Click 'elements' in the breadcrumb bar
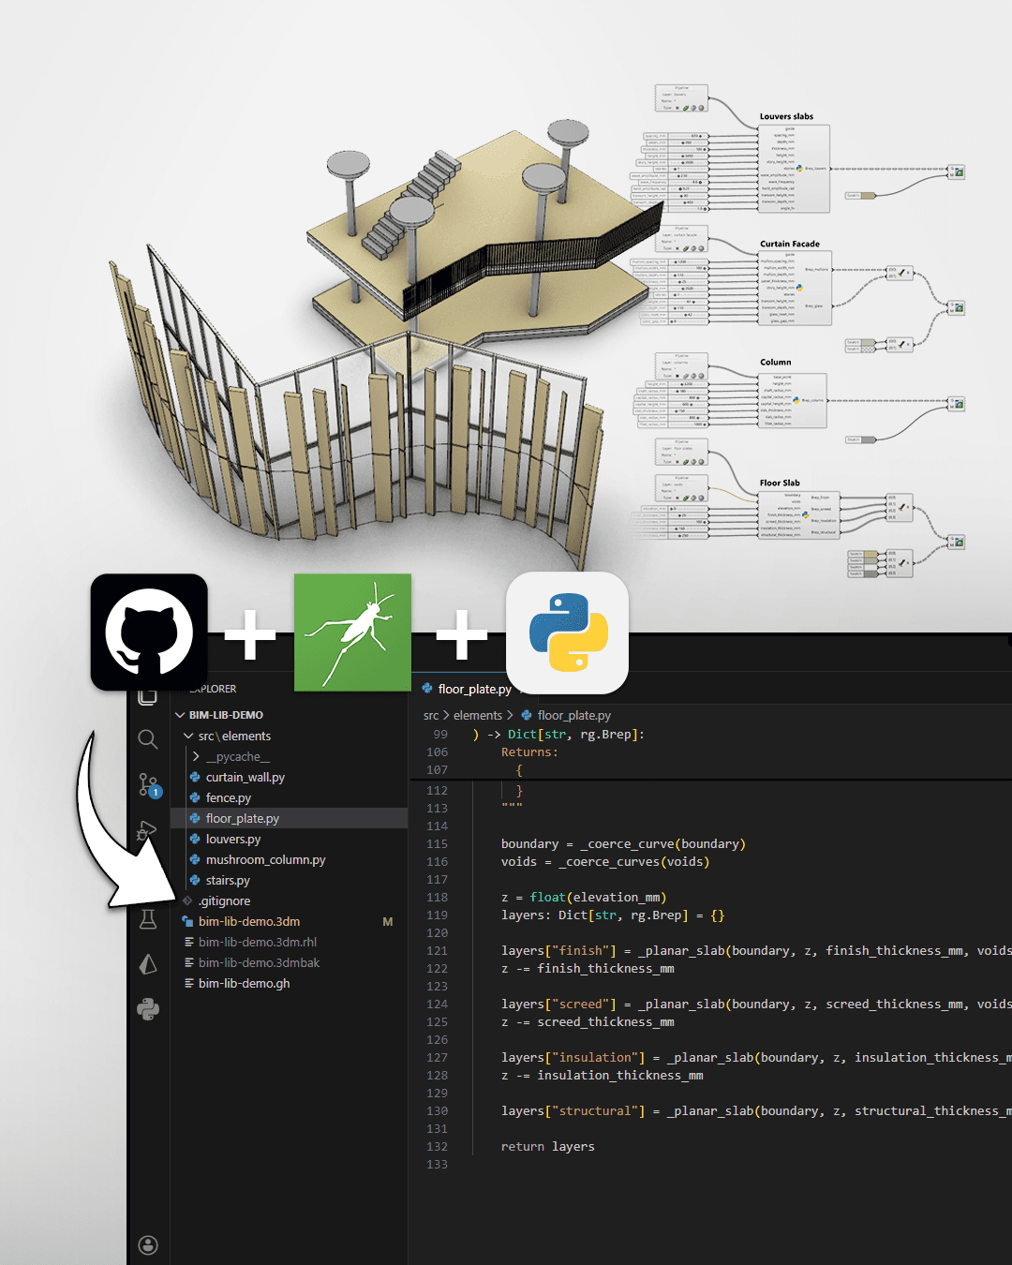 [478, 715]
